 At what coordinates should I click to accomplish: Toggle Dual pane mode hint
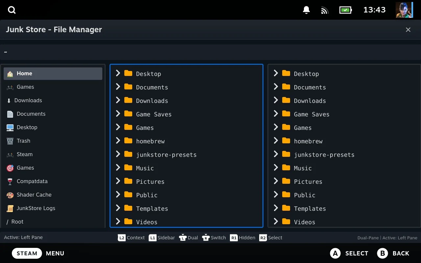188,238
